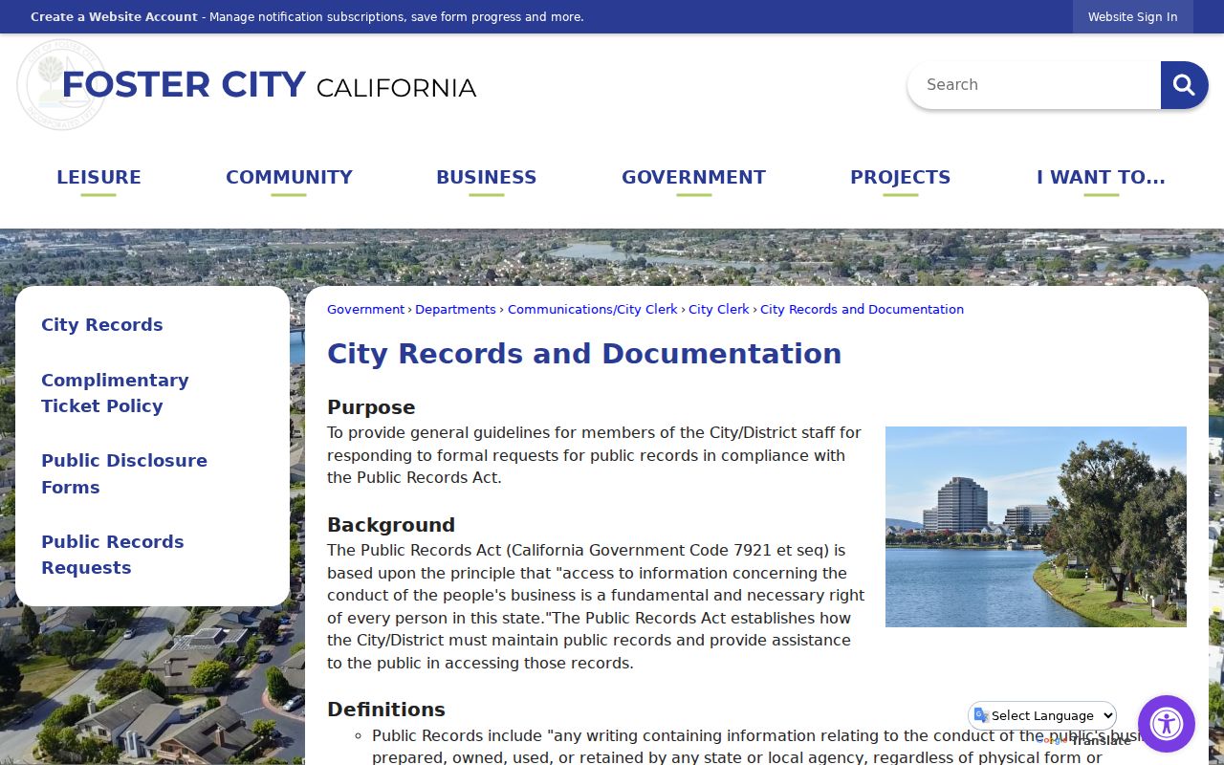
Task: Click the City Clerk breadcrumb link
Action: [x=719, y=310]
